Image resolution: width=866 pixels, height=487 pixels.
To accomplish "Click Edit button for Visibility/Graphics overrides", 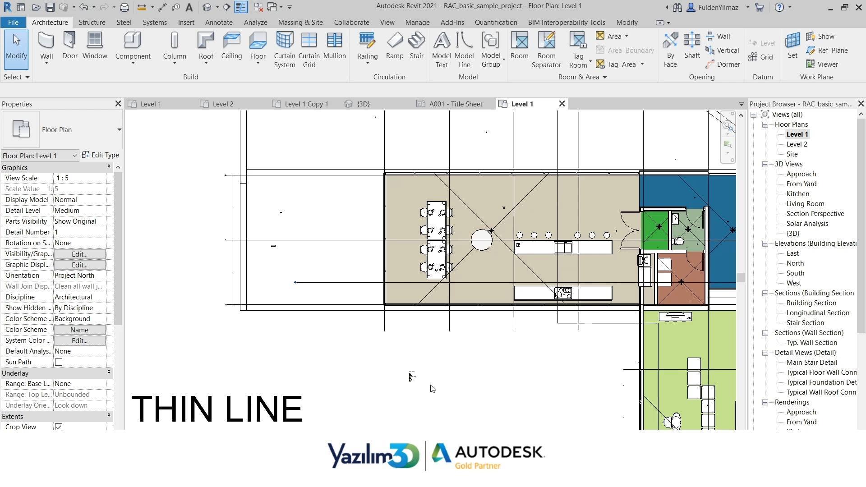I will click(80, 254).
